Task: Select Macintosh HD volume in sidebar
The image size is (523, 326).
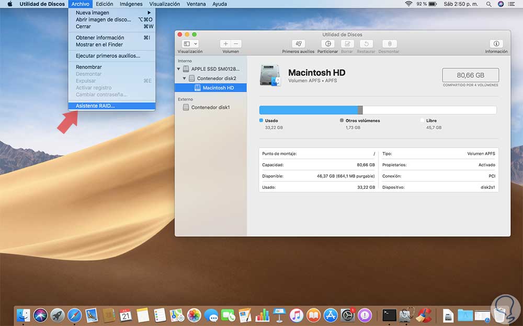Action: [211, 88]
